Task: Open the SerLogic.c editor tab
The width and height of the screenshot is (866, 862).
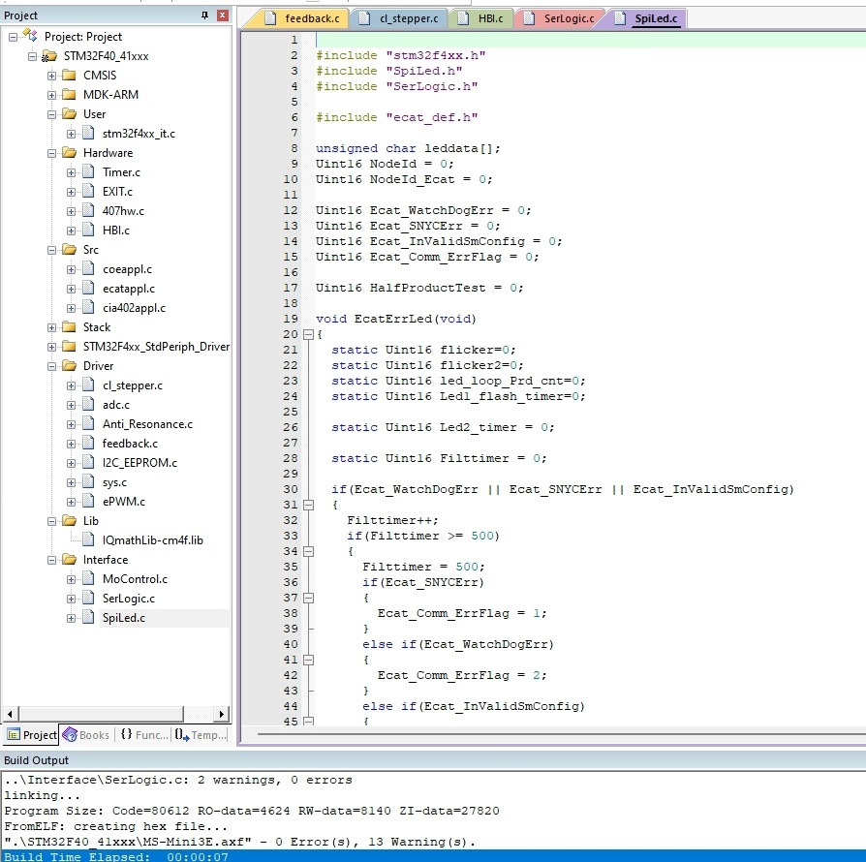Action: pyautogui.click(x=560, y=18)
